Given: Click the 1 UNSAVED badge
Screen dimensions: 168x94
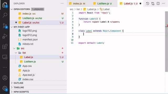Looking at the screenshot, I should 38,9.
